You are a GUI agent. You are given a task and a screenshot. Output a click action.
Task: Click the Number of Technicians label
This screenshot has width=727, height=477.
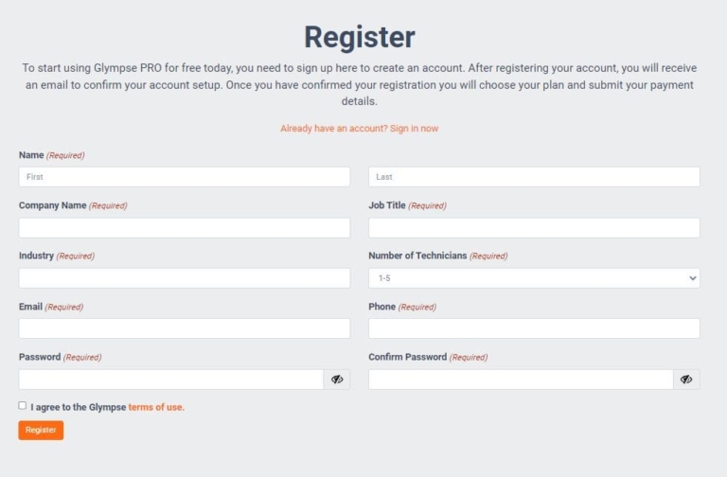417,256
